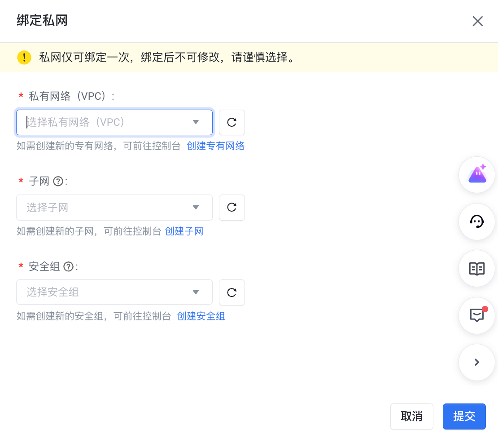Refresh the security group list
Image resolution: width=498 pixels, height=434 pixels.
tap(232, 292)
